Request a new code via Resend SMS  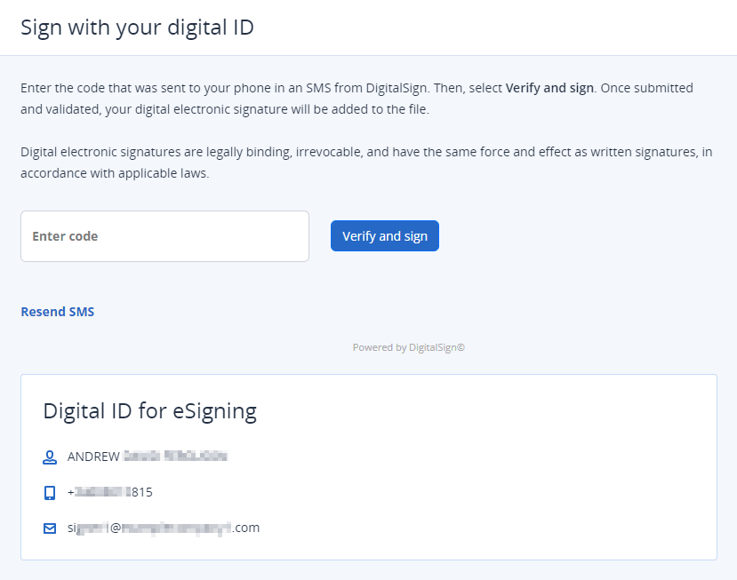coord(57,312)
